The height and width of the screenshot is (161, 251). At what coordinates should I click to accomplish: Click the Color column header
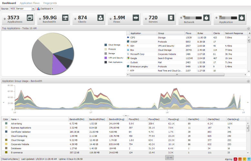point(6,119)
